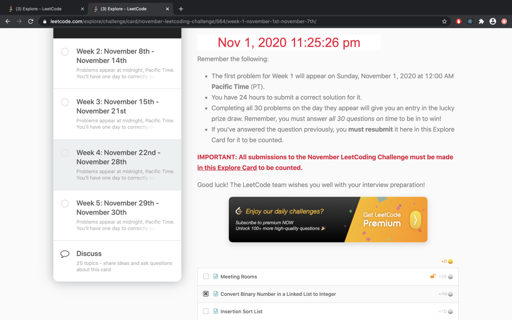The height and width of the screenshot is (320, 512).
Task: Click the Discuss speech bubble icon
Action: coord(65,254)
